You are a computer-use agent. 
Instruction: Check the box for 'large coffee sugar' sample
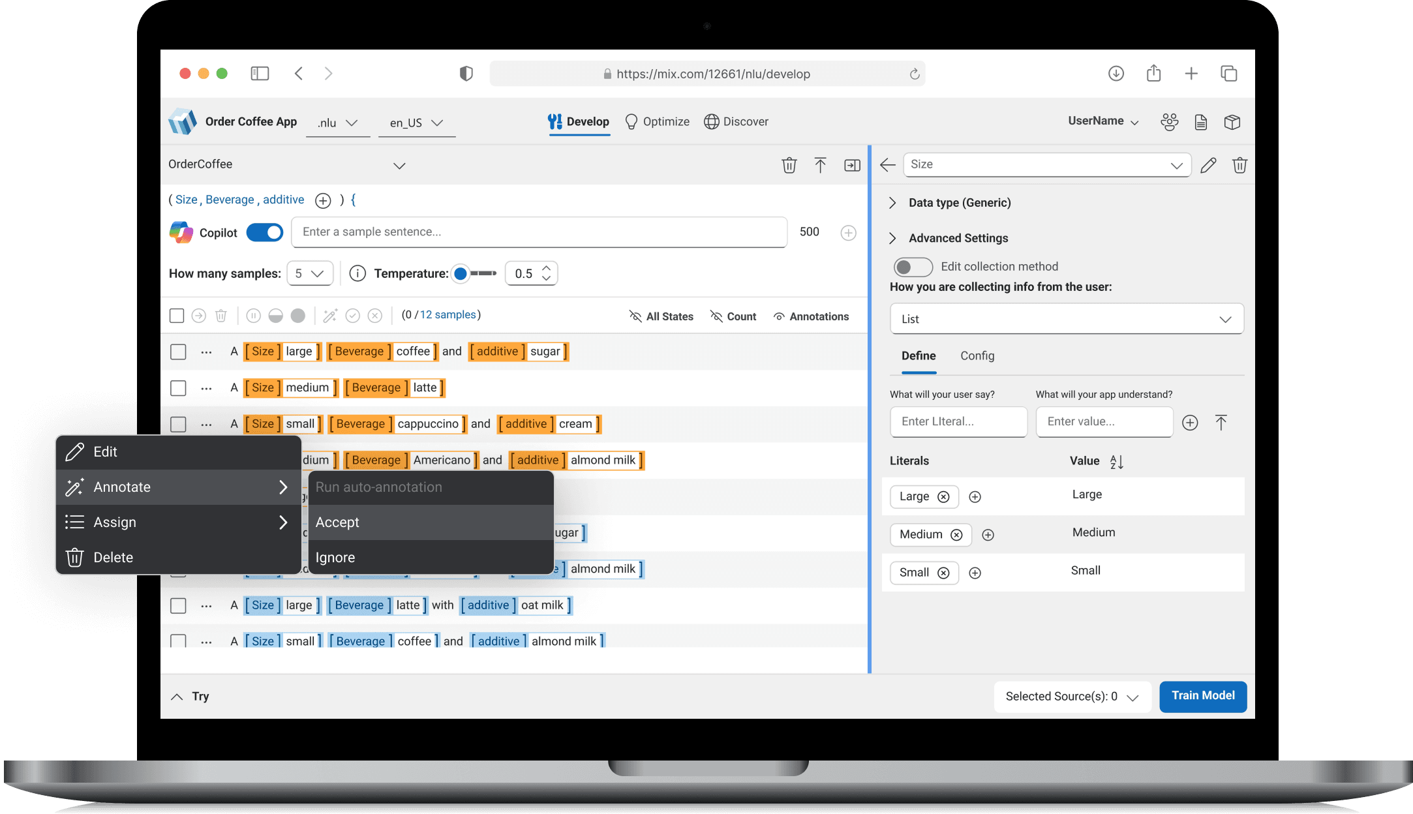tap(178, 352)
